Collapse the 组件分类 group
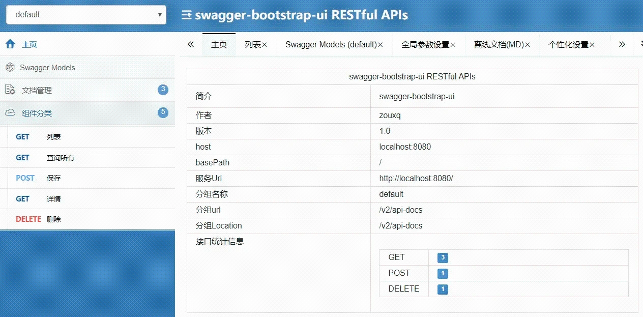643x317 pixels. click(87, 113)
